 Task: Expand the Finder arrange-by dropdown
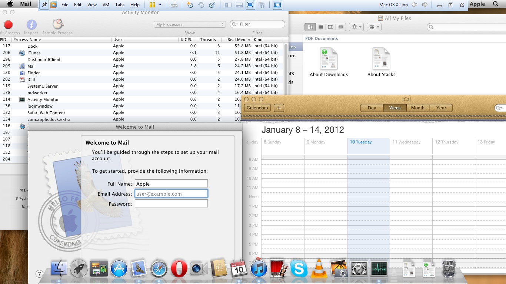pos(374,27)
